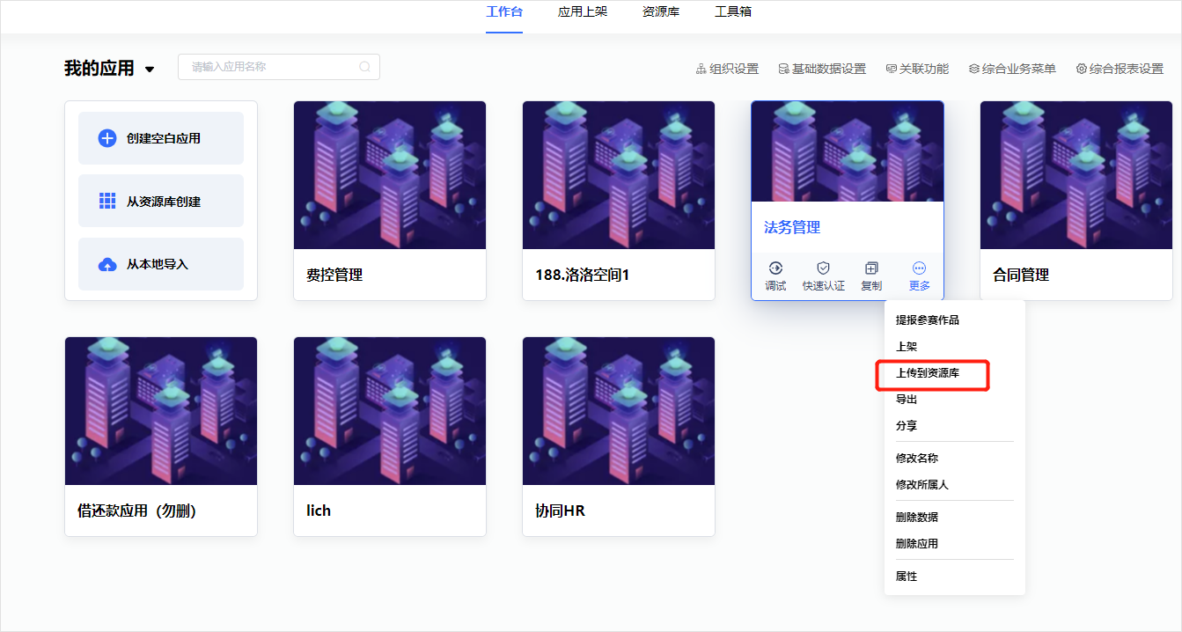Open 综合报表设置
The height and width of the screenshot is (632, 1182).
click(x=1120, y=69)
